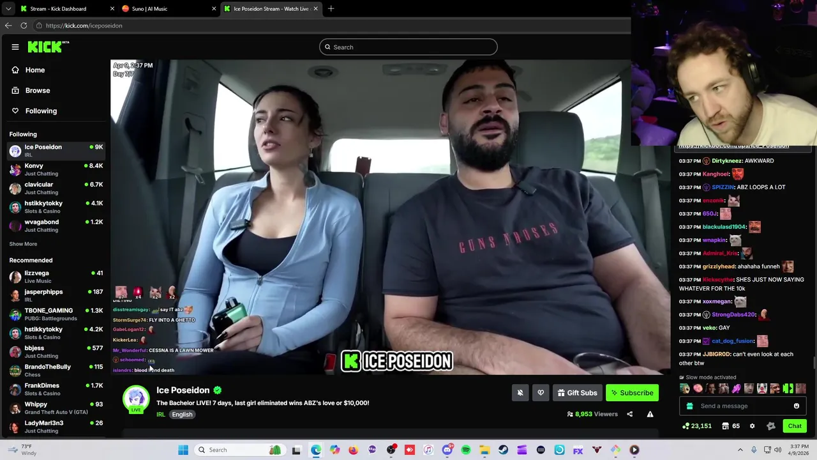Viewport: 817px width, 460px height.
Task: Reload the page with the refresh icon
Action: coord(24,26)
